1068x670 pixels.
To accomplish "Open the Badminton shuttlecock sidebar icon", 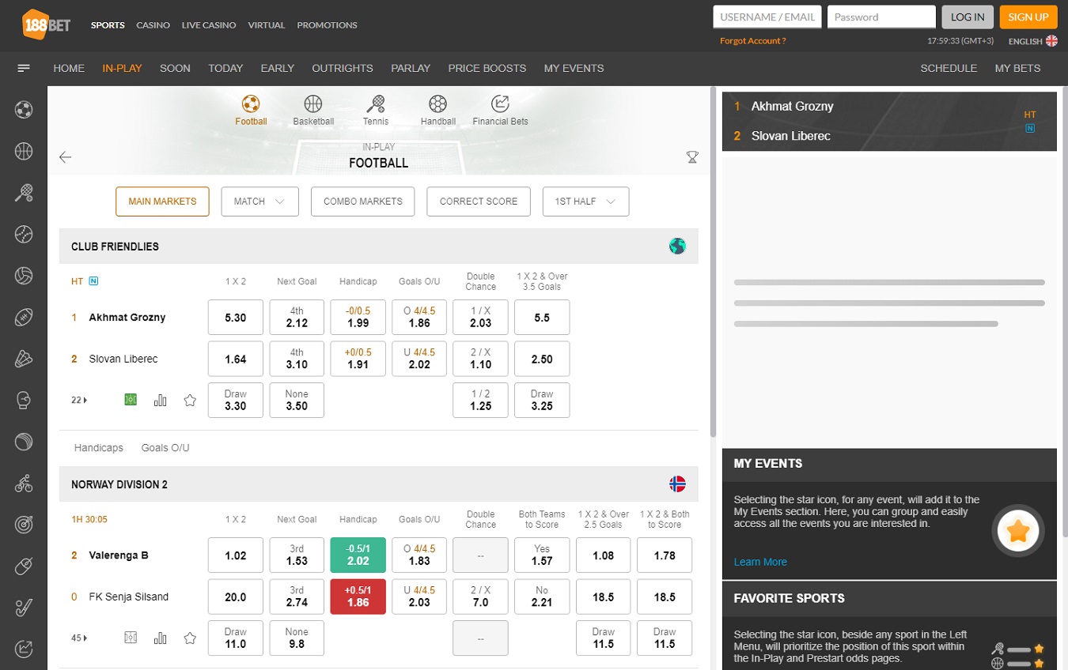I will pos(24,359).
